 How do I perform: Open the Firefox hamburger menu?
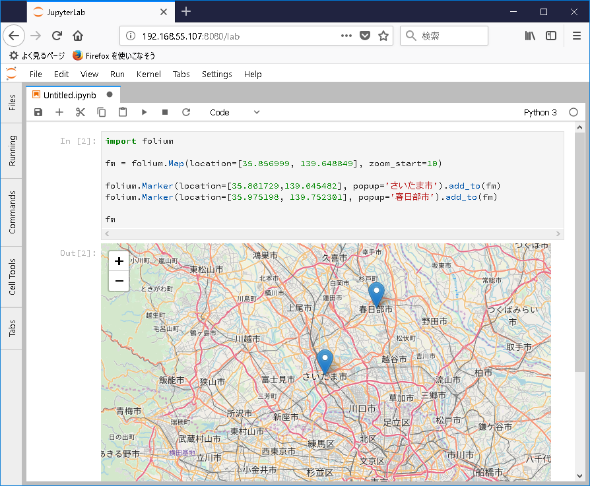click(x=576, y=36)
